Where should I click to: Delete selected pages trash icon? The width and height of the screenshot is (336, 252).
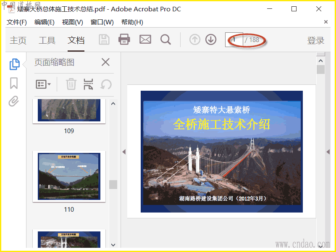[x=71, y=84]
